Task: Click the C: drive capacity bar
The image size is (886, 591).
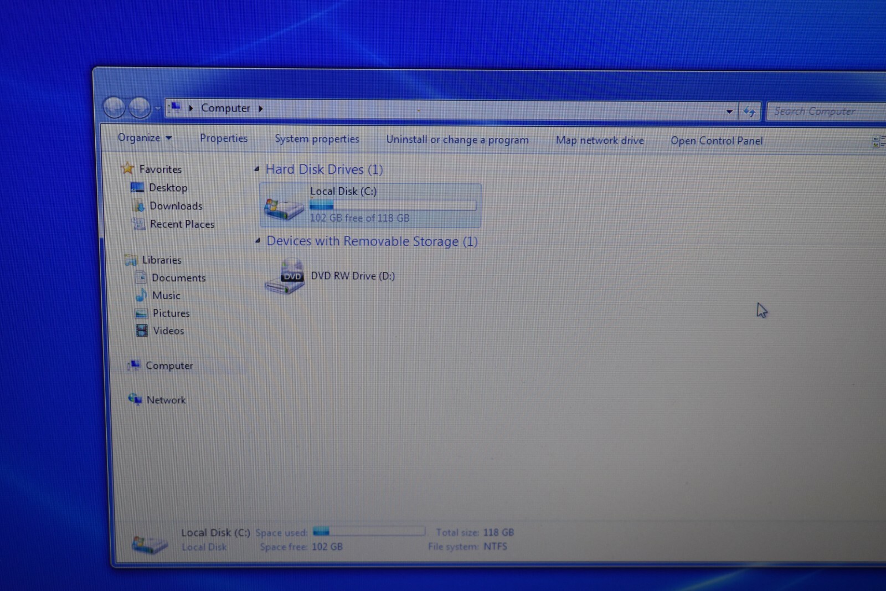Action: [x=393, y=205]
